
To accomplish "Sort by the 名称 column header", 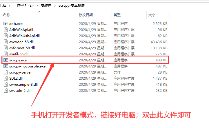I will click(7, 15).
